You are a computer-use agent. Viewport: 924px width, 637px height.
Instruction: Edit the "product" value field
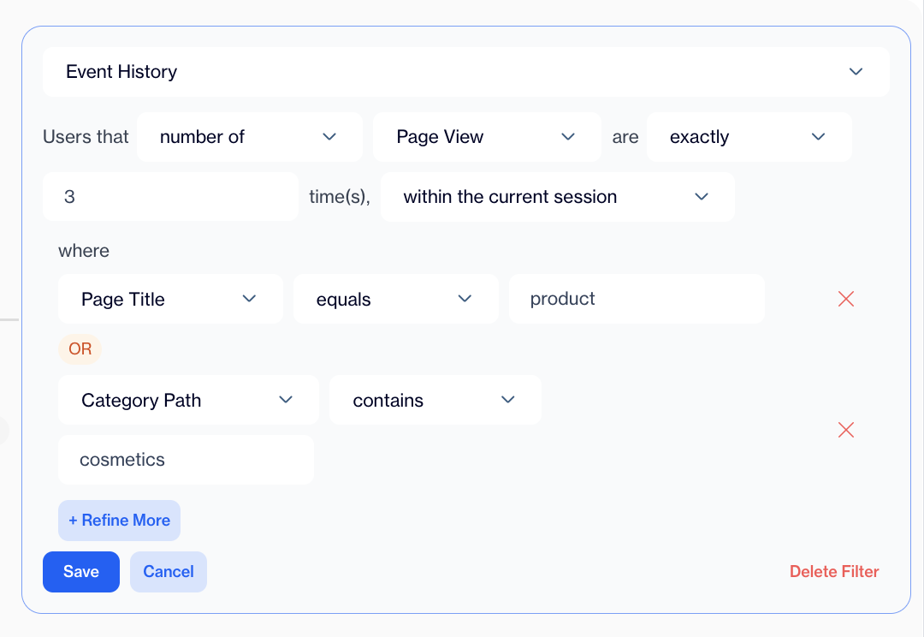coord(637,299)
